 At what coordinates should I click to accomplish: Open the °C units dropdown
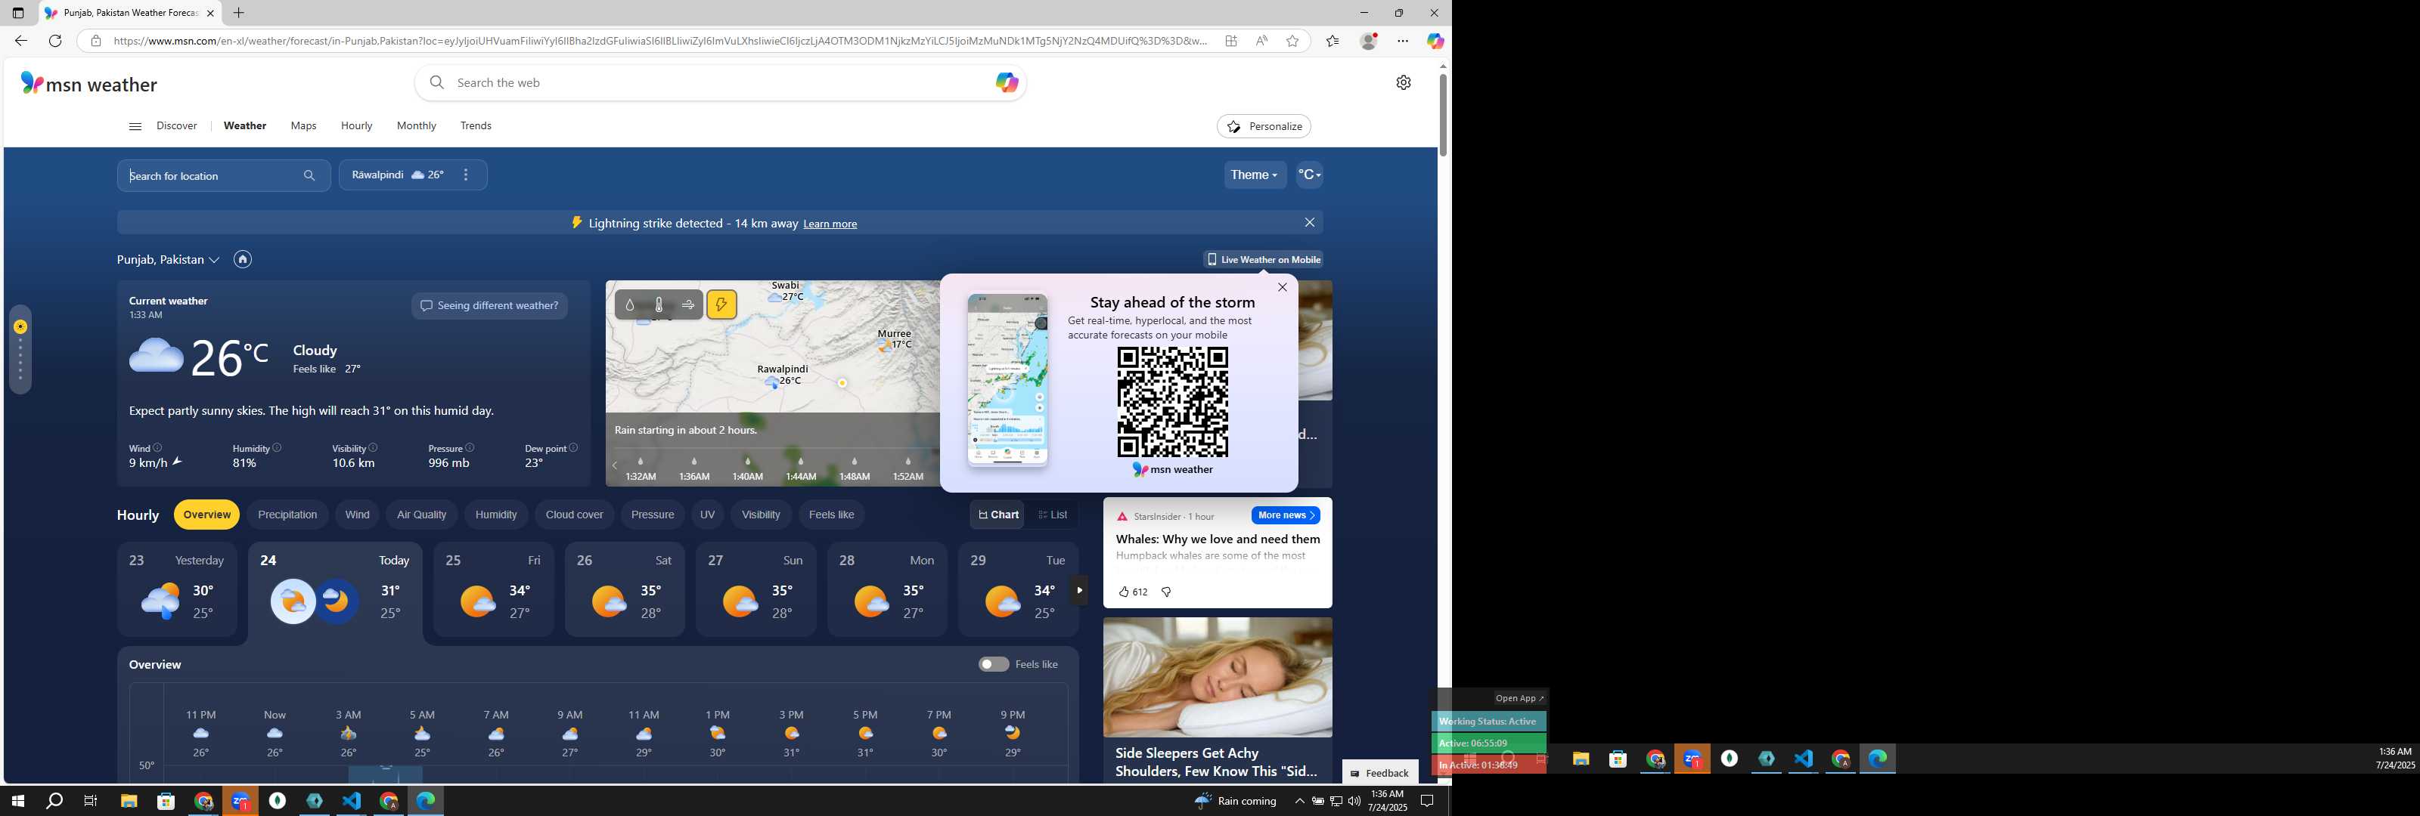(1308, 175)
